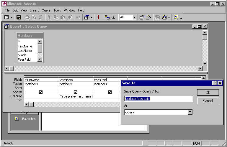Click the Copy toolbar icon
227x147 pixels.
pyautogui.click(x=56, y=17)
